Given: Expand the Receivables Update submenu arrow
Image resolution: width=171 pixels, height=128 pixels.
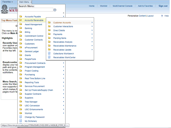Looking at the screenshot, I should point(92,50).
